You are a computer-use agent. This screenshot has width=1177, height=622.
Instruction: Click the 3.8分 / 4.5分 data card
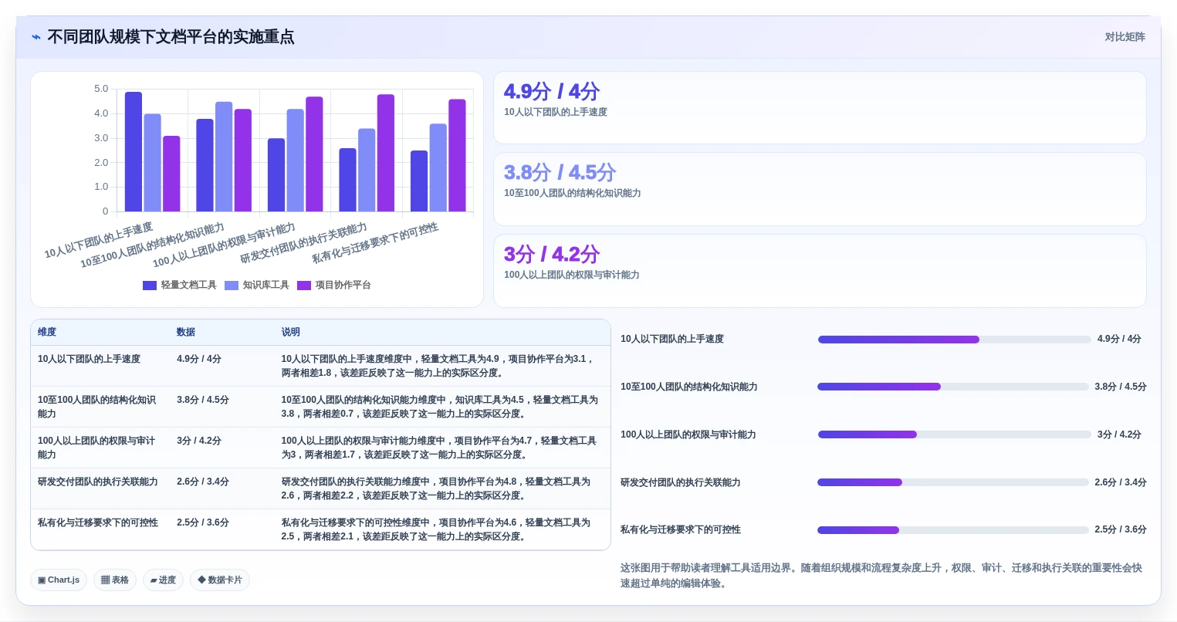click(820, 189)
